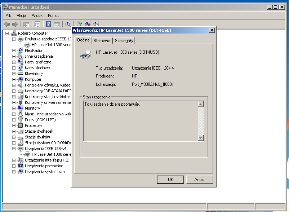The image size is (289, 212).
Task: Click the OK button
Action: coord(170,179)
